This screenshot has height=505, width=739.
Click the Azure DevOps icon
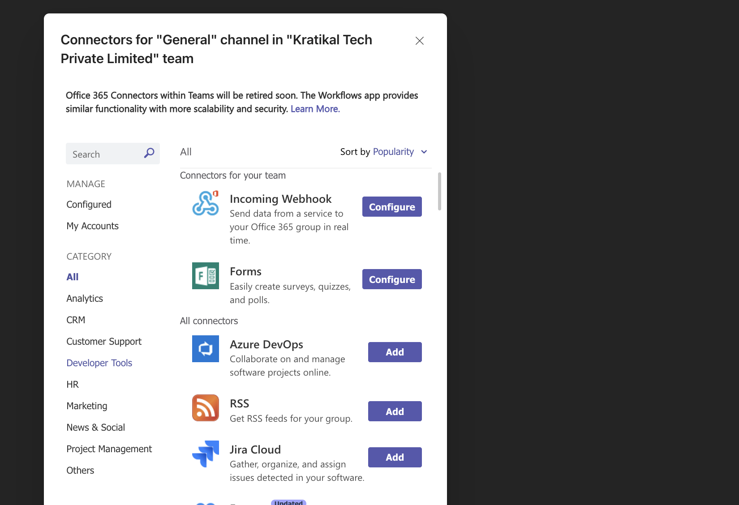click(206, 349)
